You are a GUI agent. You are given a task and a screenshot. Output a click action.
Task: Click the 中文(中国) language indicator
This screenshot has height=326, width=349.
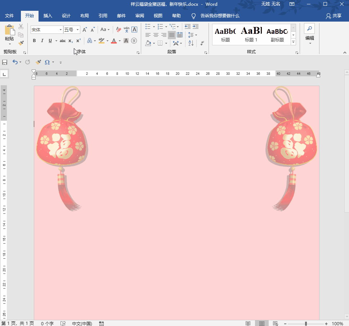pos(82,323)
